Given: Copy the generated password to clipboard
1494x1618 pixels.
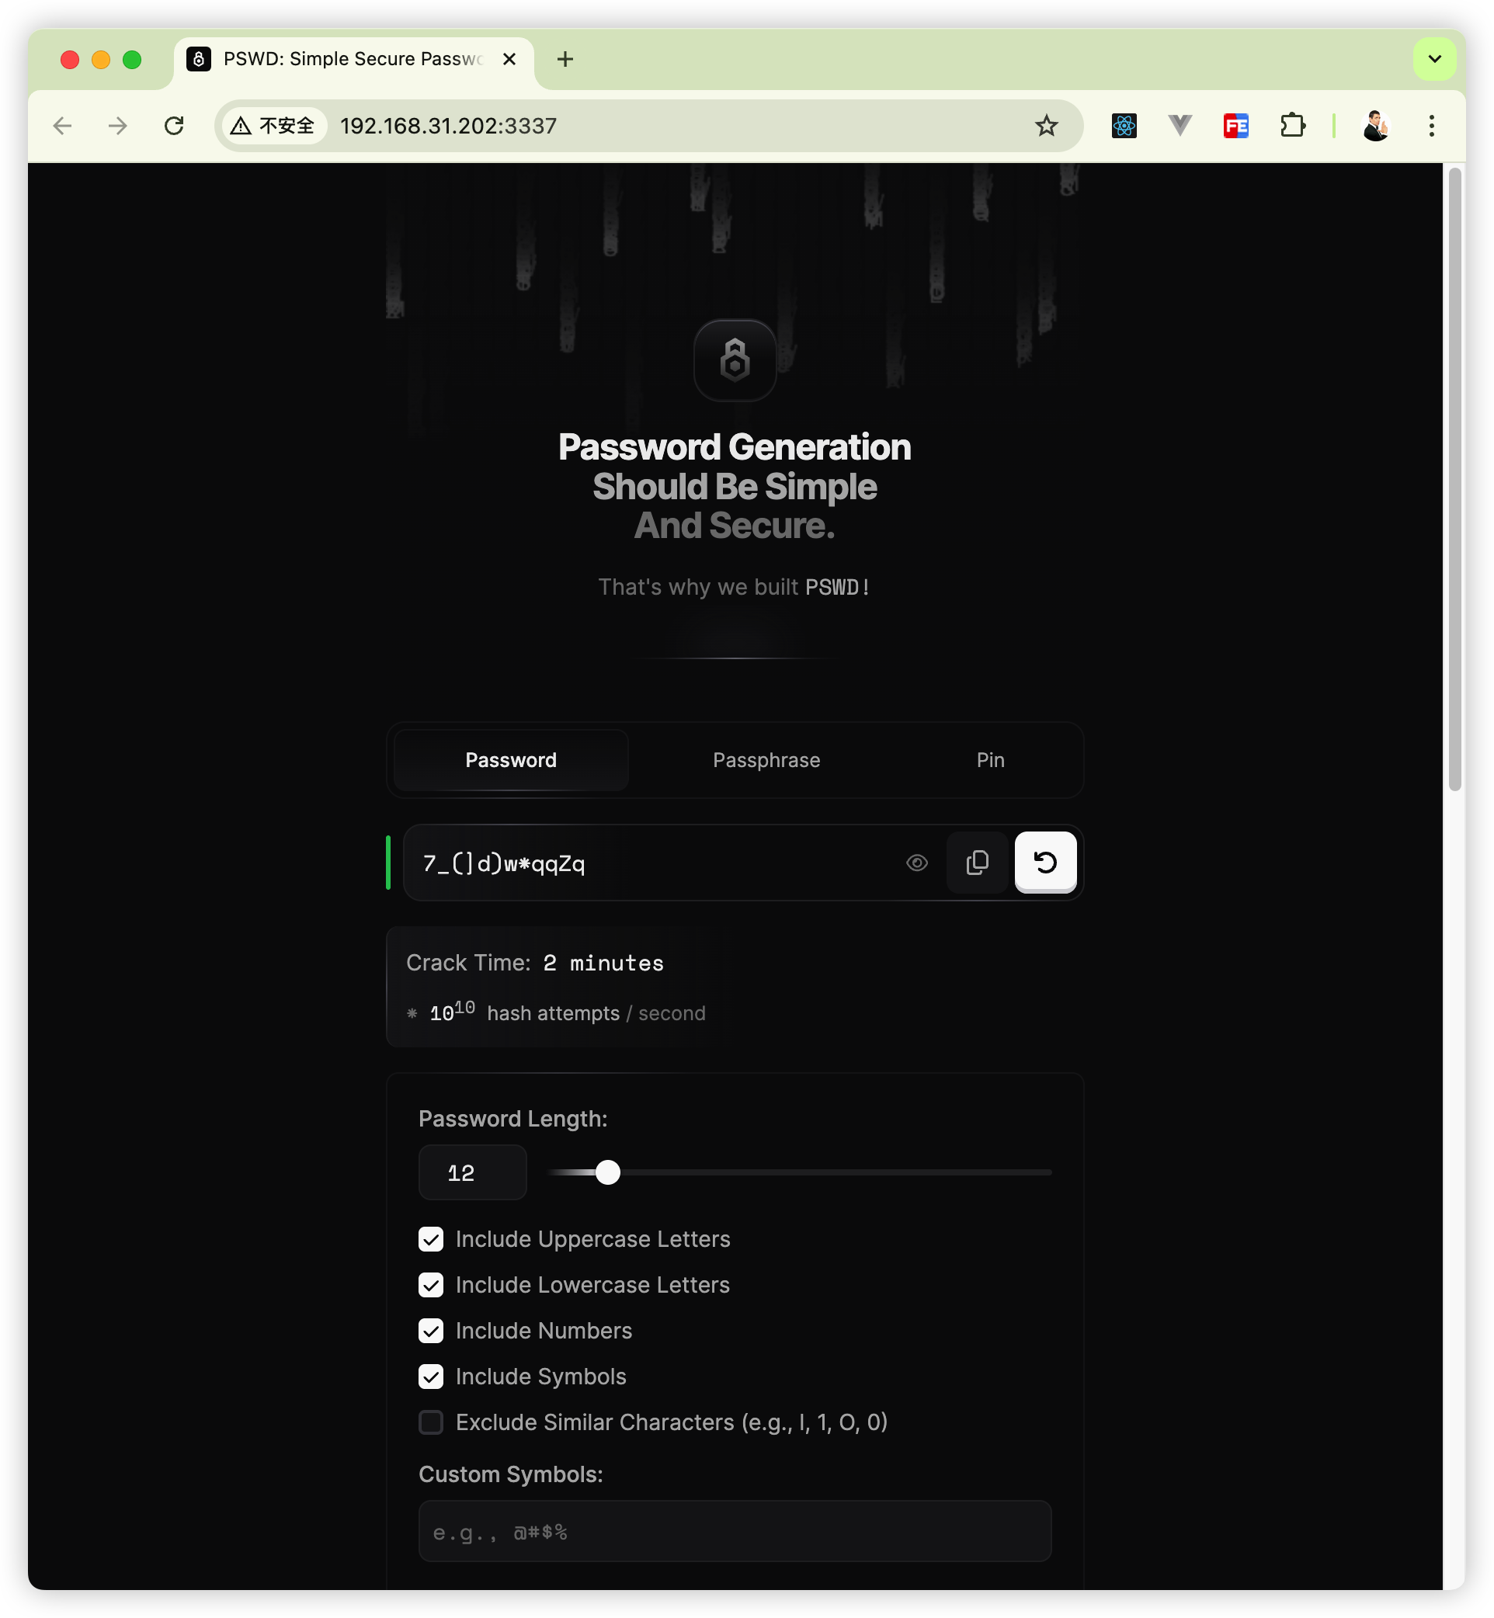Looking at the screenshot, I should pyautogui.click(x=978, y=863).
